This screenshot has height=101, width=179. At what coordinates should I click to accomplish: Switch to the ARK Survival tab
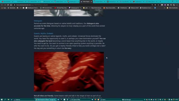coord(46,2)
